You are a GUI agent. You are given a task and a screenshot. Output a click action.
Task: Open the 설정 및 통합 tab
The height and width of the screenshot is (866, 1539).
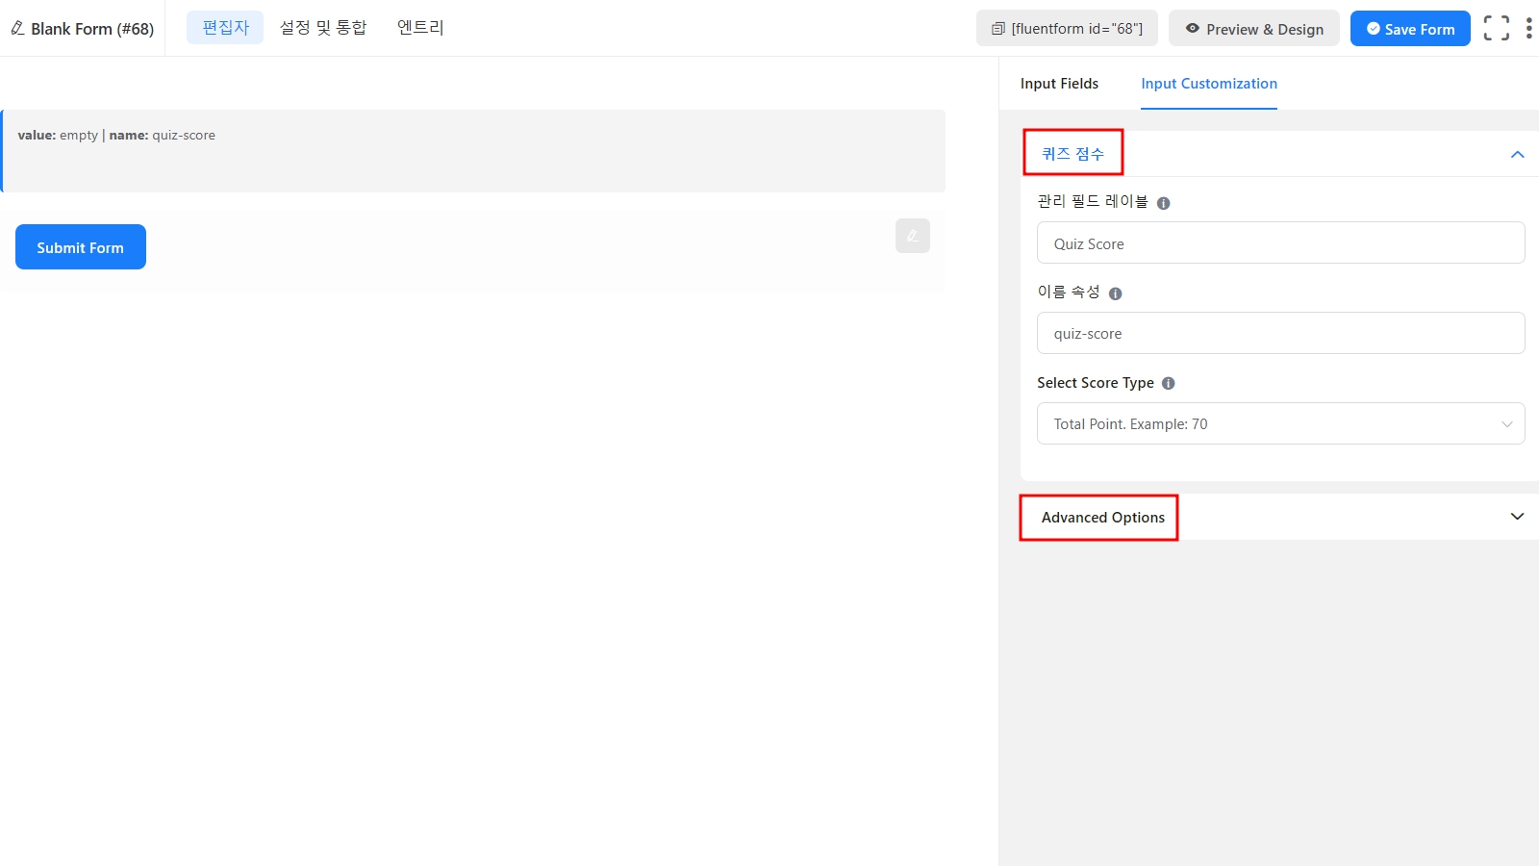[323, 28]
